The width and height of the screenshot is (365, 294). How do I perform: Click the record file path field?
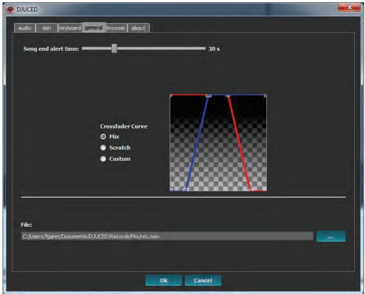(167, 236)
